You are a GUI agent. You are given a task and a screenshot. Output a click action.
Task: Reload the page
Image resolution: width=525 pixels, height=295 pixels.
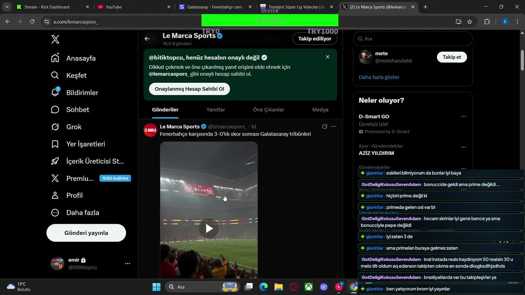(x=32, y=22)
